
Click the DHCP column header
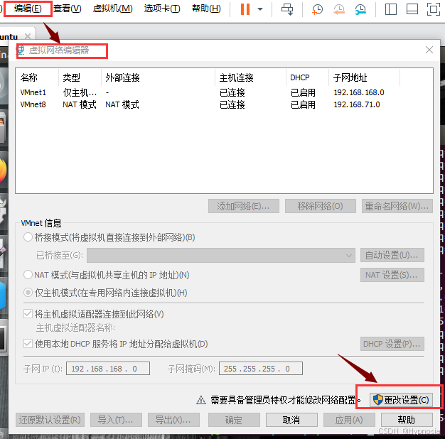307,77
